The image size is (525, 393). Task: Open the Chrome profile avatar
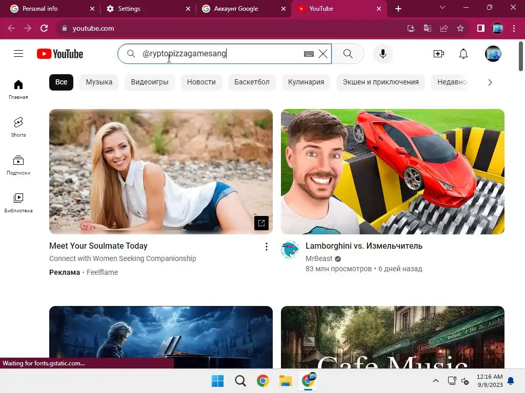497,29
